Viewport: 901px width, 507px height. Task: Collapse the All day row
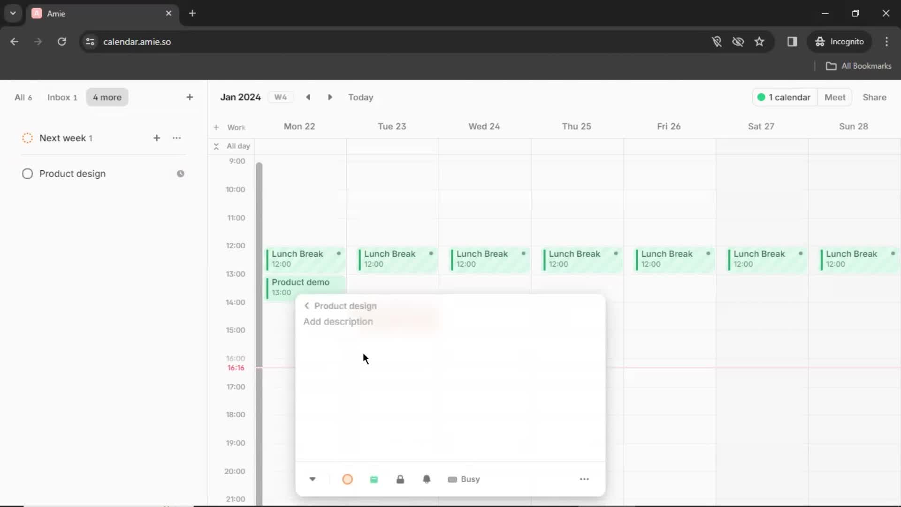pyautogui.click(x=216, y=146)
